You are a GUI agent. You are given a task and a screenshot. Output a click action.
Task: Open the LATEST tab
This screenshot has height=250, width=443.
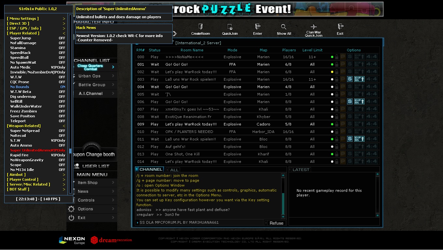(300, 170)
